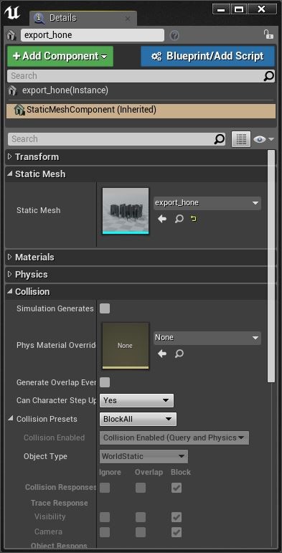The width and height of the screenshot is (282, 553).
Task: Toggle Camera Block checkbox
Action: [177, 532]
